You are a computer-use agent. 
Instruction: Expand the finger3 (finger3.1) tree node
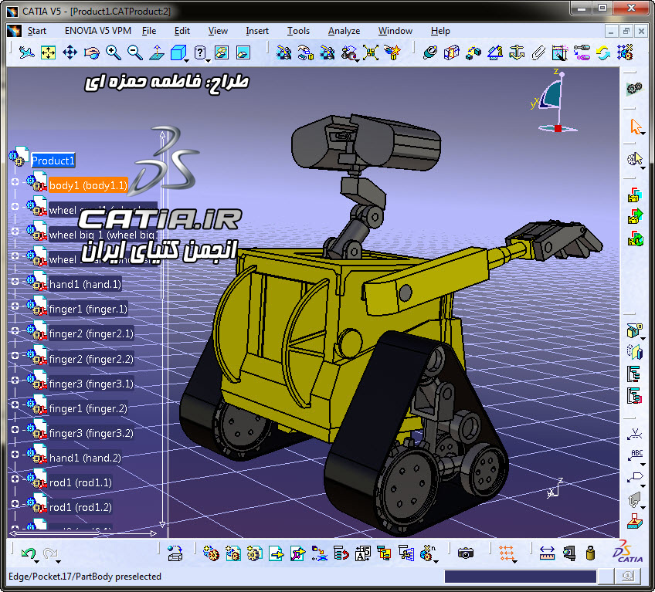[15, 380]
